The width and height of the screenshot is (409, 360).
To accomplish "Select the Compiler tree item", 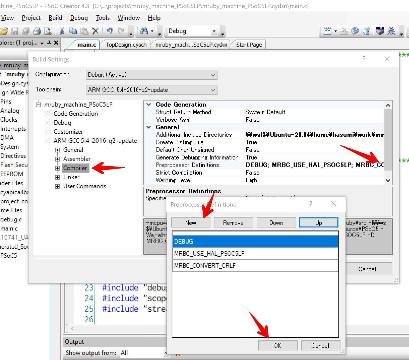I will pos(75,168).
